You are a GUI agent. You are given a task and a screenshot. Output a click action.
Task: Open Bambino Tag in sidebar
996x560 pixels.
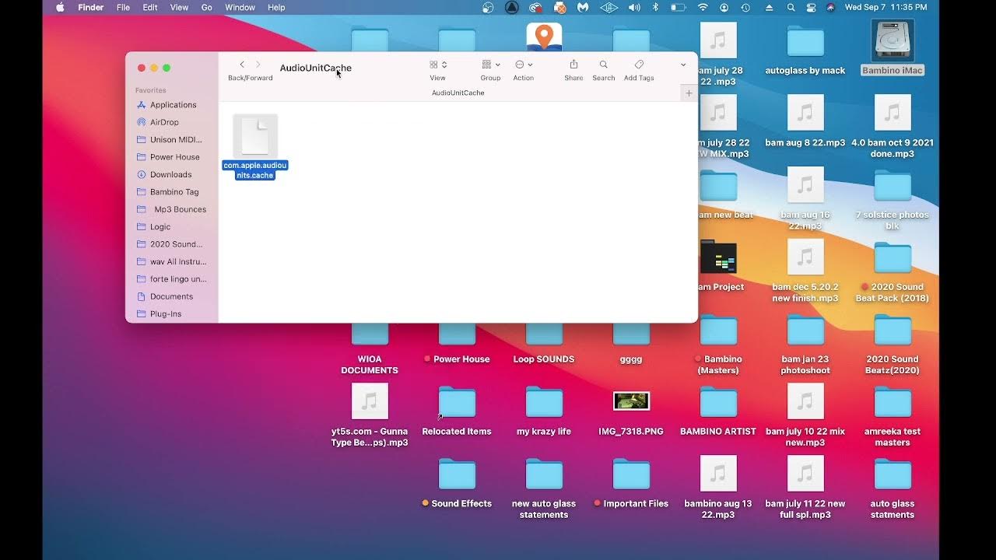tap(174, 192)
